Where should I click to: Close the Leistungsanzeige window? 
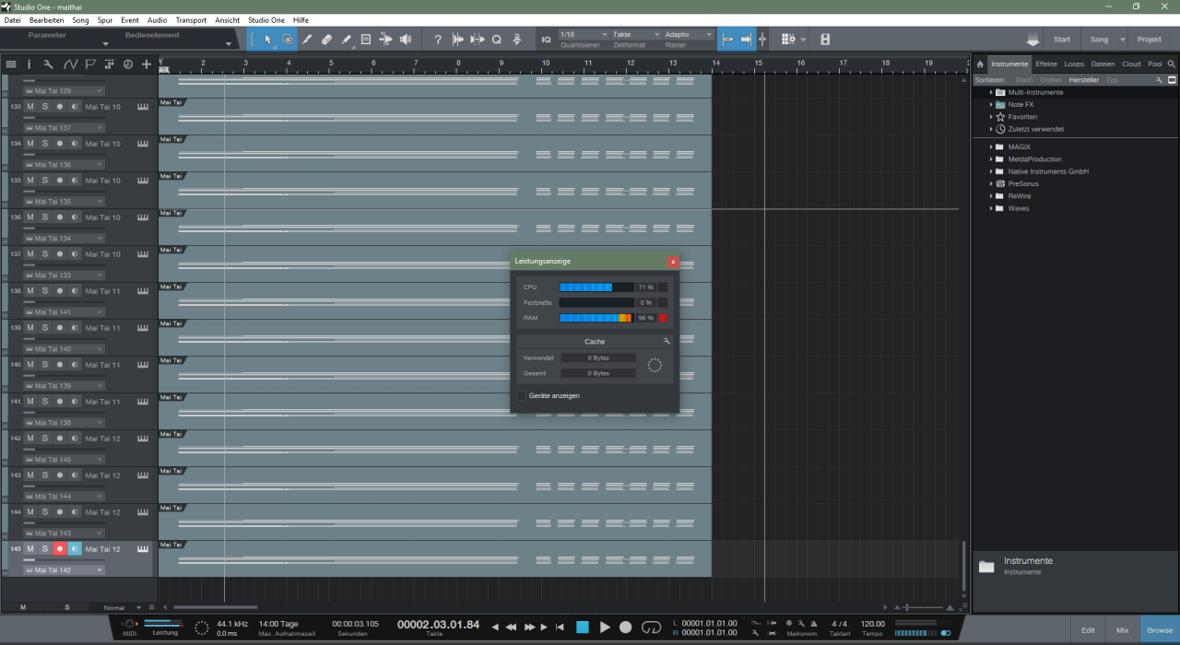pyautogui.click(x=673, y=262)
